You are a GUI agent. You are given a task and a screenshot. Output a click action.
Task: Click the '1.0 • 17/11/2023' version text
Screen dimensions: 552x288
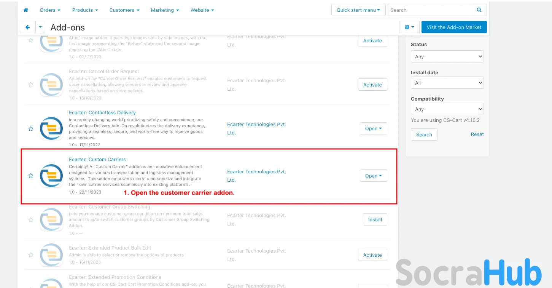(x=85, y=145)
